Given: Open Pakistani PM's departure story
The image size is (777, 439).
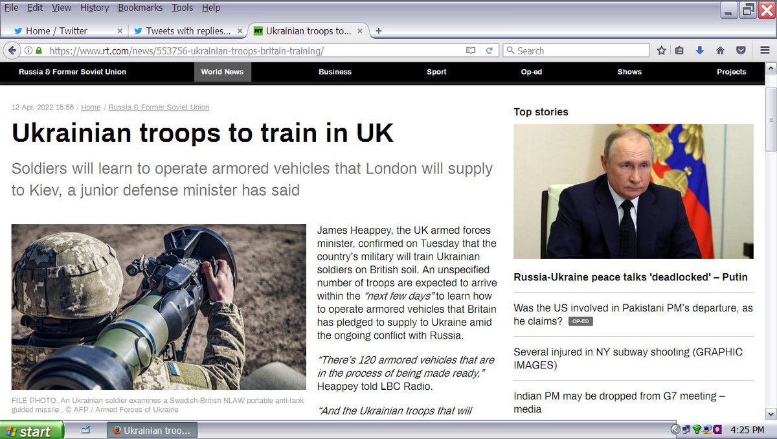Looking at the screenshot, I should point(633,315).
